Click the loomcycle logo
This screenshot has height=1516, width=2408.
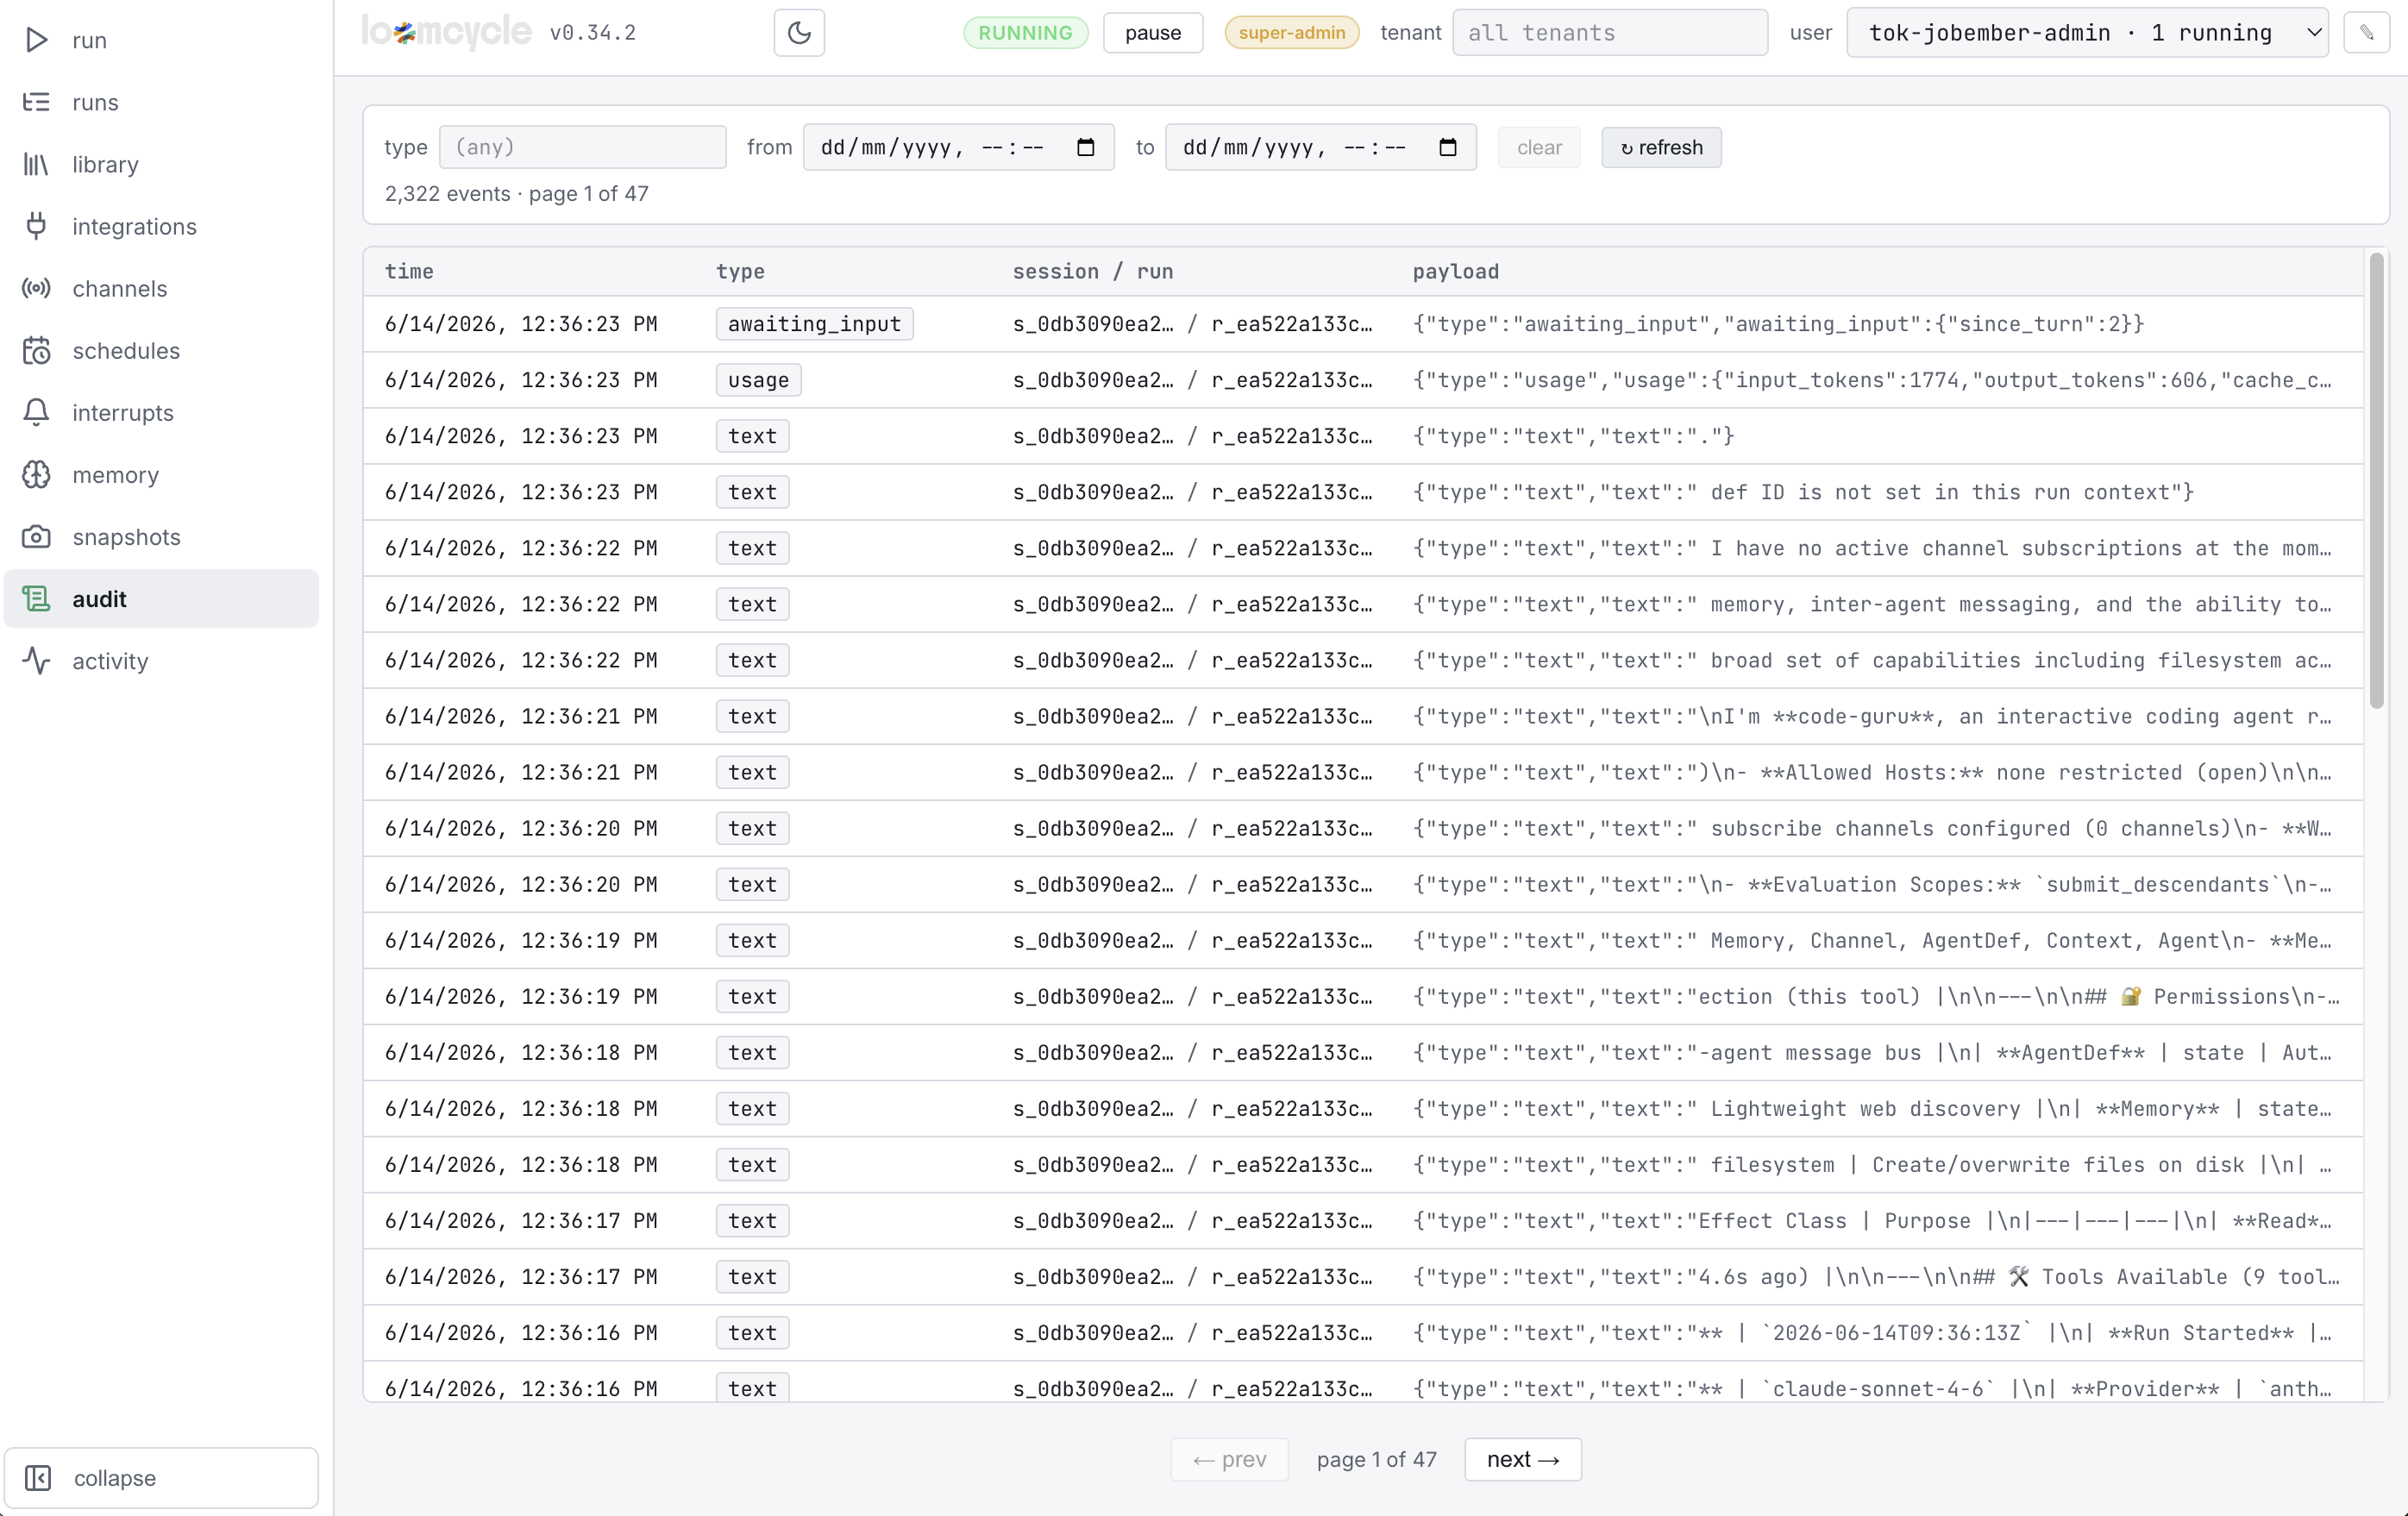tap(446, 32)
